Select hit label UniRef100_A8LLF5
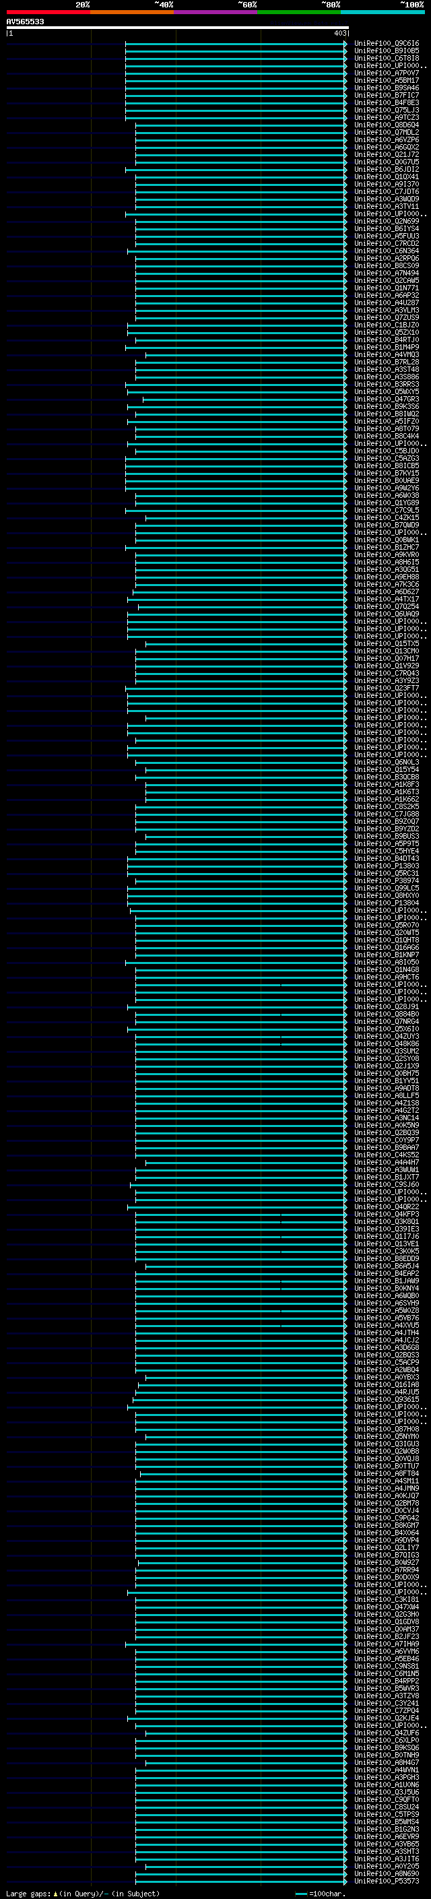 tap(387, 1095)
